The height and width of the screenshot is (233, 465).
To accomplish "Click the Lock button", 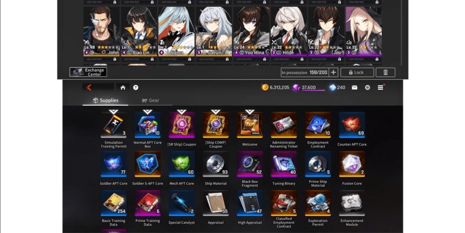I will pos(357,72).
